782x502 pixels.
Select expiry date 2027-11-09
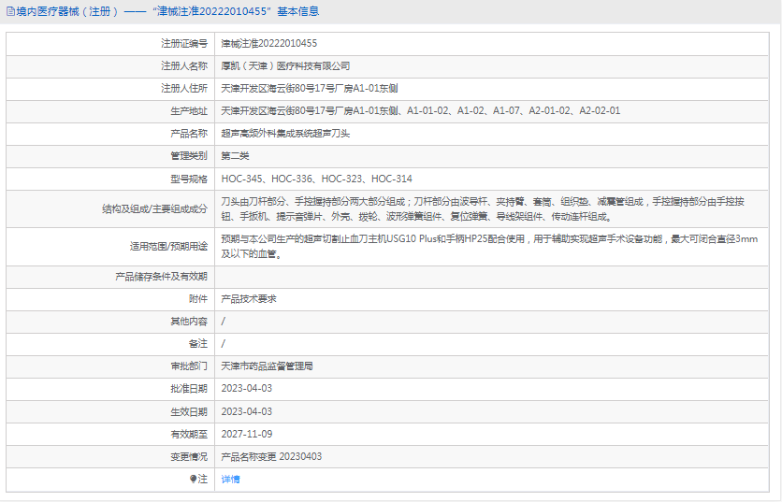[x=246, y=434]
